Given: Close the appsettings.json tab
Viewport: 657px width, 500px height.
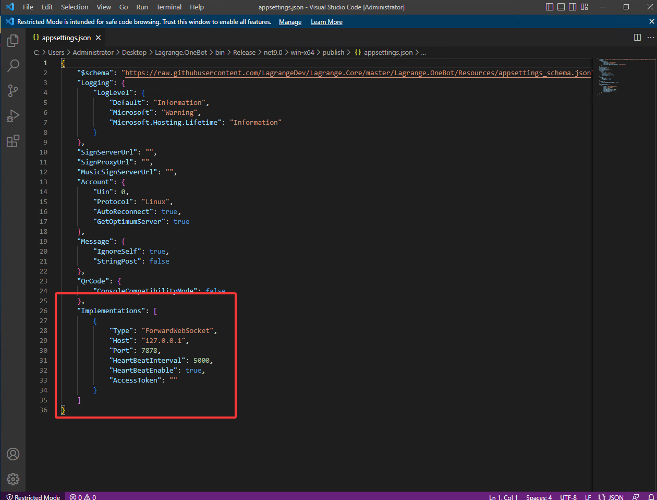Looking at the screenshot, I should coord(98,38).
